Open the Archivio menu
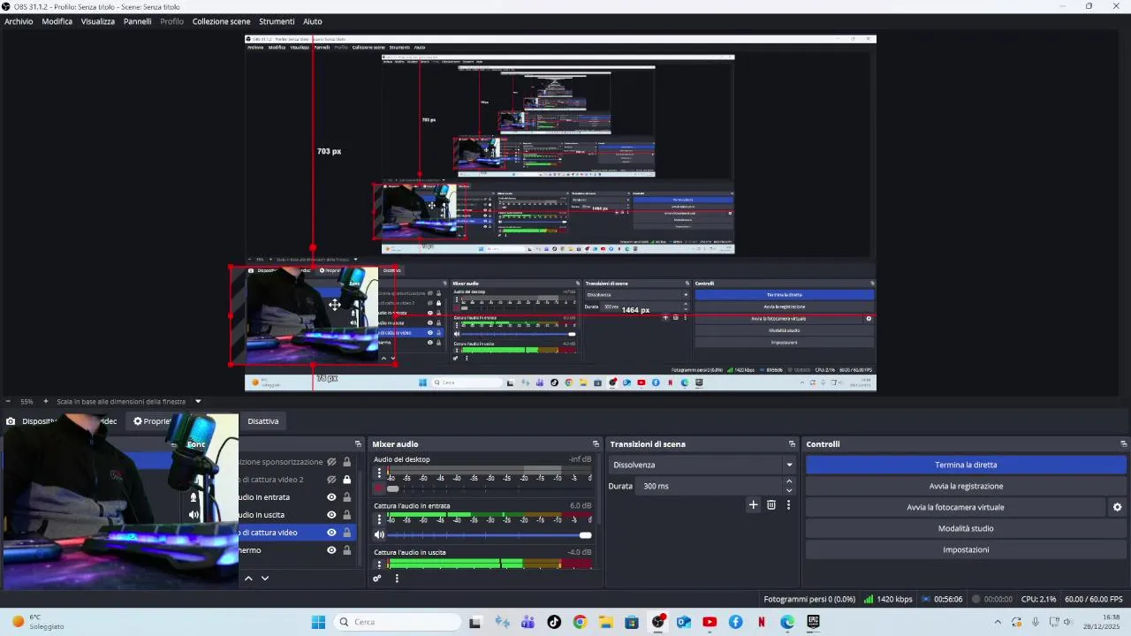This screenshot has width=1131, height=636. [x=19, y=21]
